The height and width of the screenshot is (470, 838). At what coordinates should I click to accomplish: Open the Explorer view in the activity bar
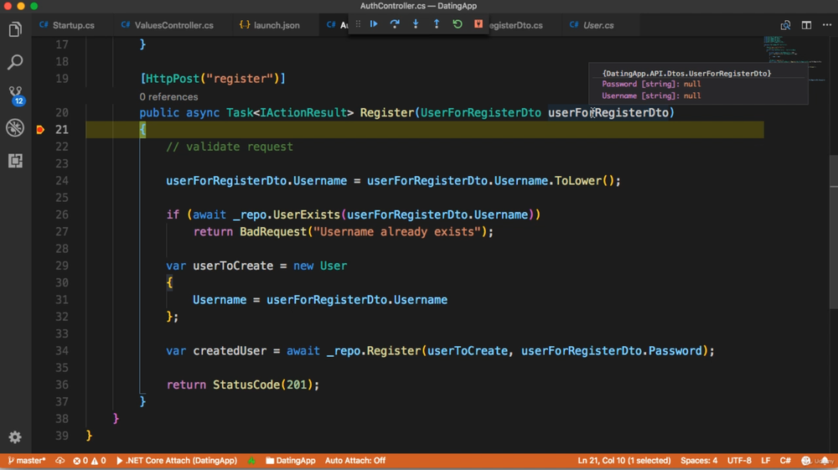[x=15, y=30]
